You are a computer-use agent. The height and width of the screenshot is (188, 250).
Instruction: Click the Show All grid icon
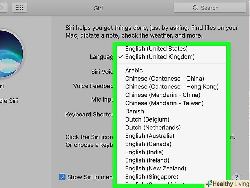tap(20, 8)
